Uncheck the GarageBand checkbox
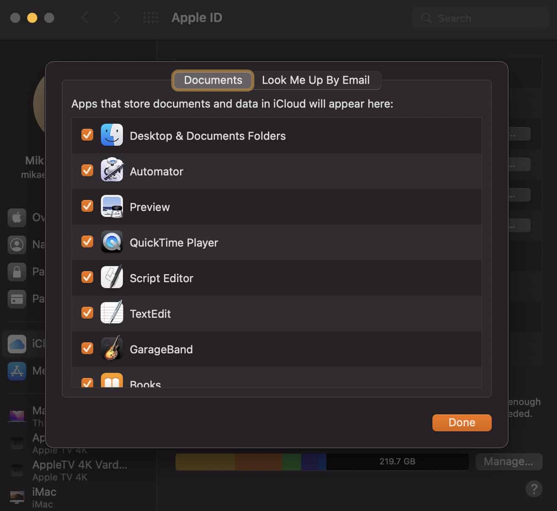The image size is (557, 511). pyautogui.click(x=87, y=348)
